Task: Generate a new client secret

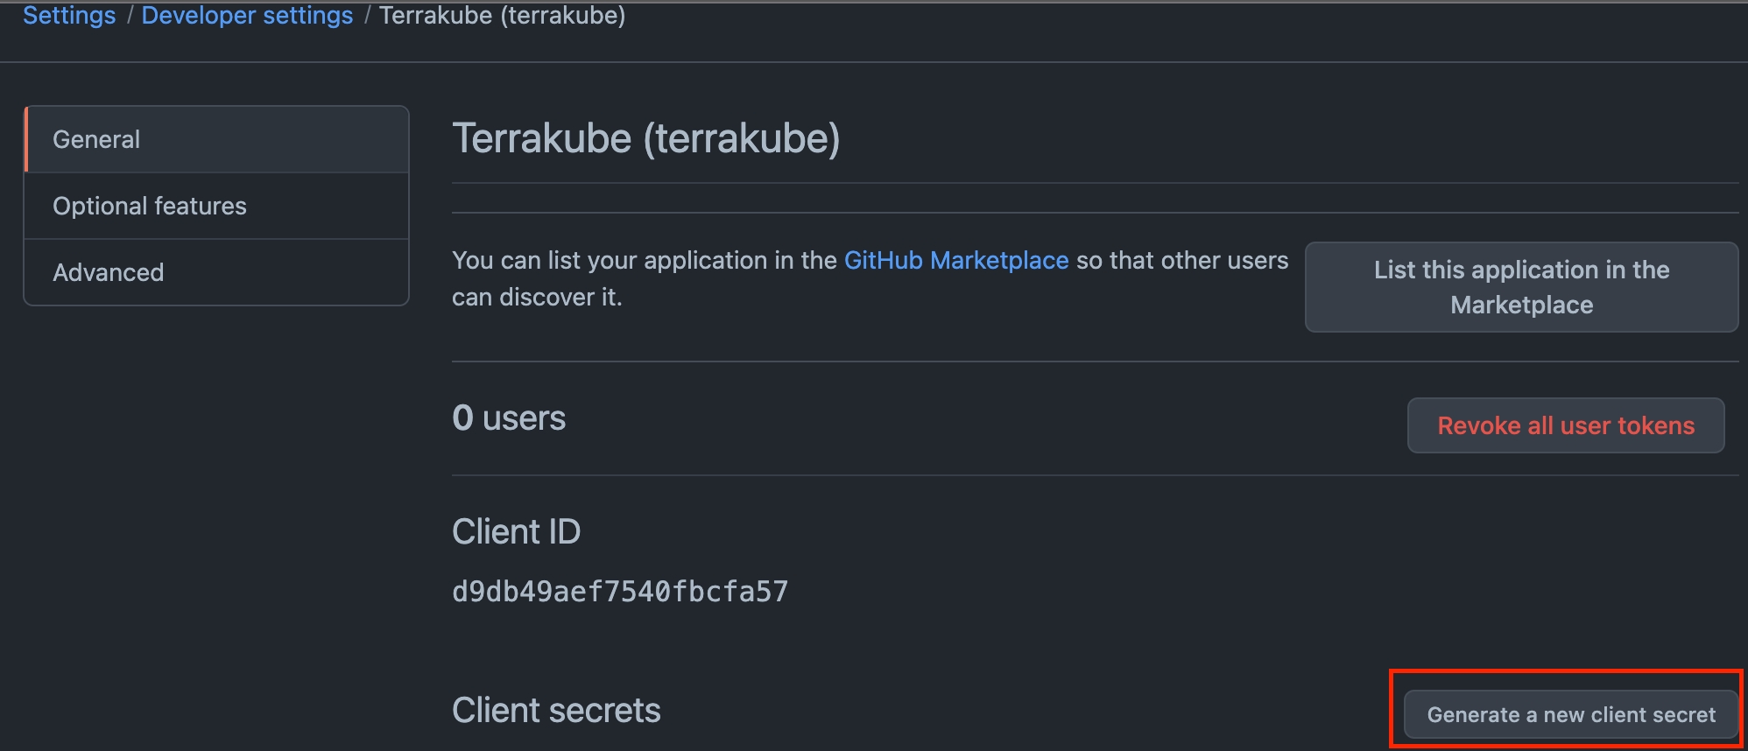Action: point(1570,714)
